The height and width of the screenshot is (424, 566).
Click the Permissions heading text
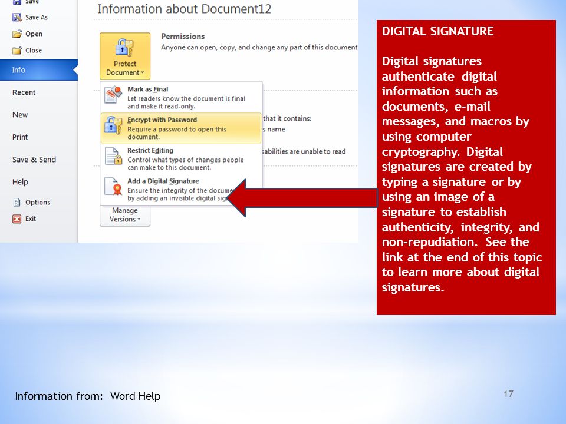coord(183,37)
